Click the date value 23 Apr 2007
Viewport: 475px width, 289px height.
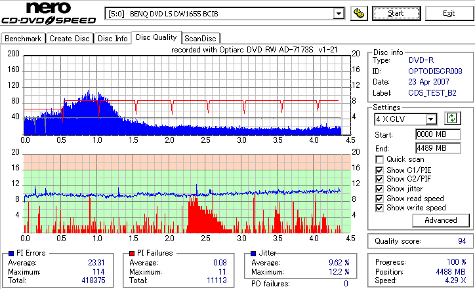(428, 82)
